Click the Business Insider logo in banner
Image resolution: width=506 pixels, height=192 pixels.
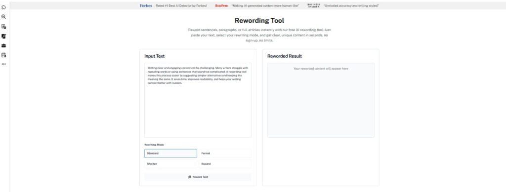314,6
